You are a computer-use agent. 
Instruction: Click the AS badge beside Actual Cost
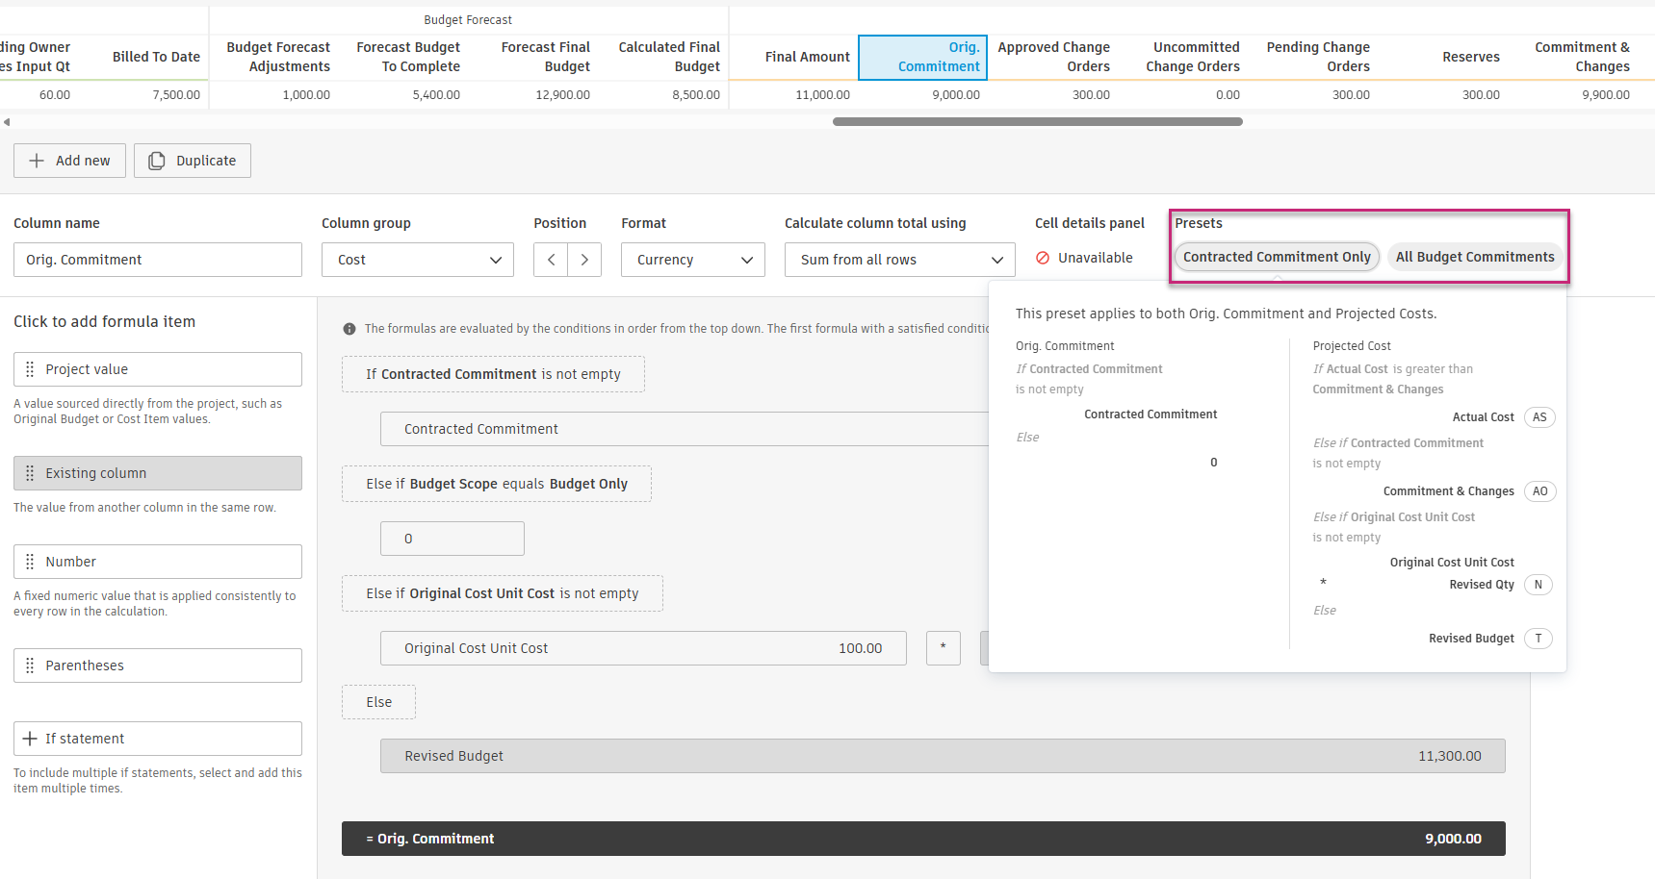coord(1539,417)
